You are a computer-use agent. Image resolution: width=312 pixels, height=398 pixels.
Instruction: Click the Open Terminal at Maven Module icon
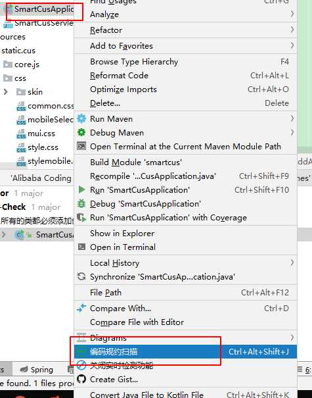81,146
